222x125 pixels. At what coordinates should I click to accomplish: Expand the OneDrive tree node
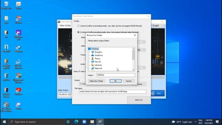pyautogui.click(x=89, y=56)
